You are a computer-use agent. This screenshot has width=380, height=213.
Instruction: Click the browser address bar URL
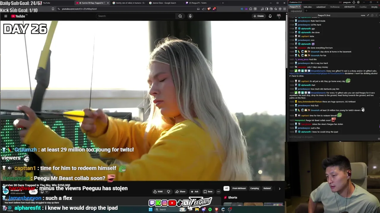[79, 9]
